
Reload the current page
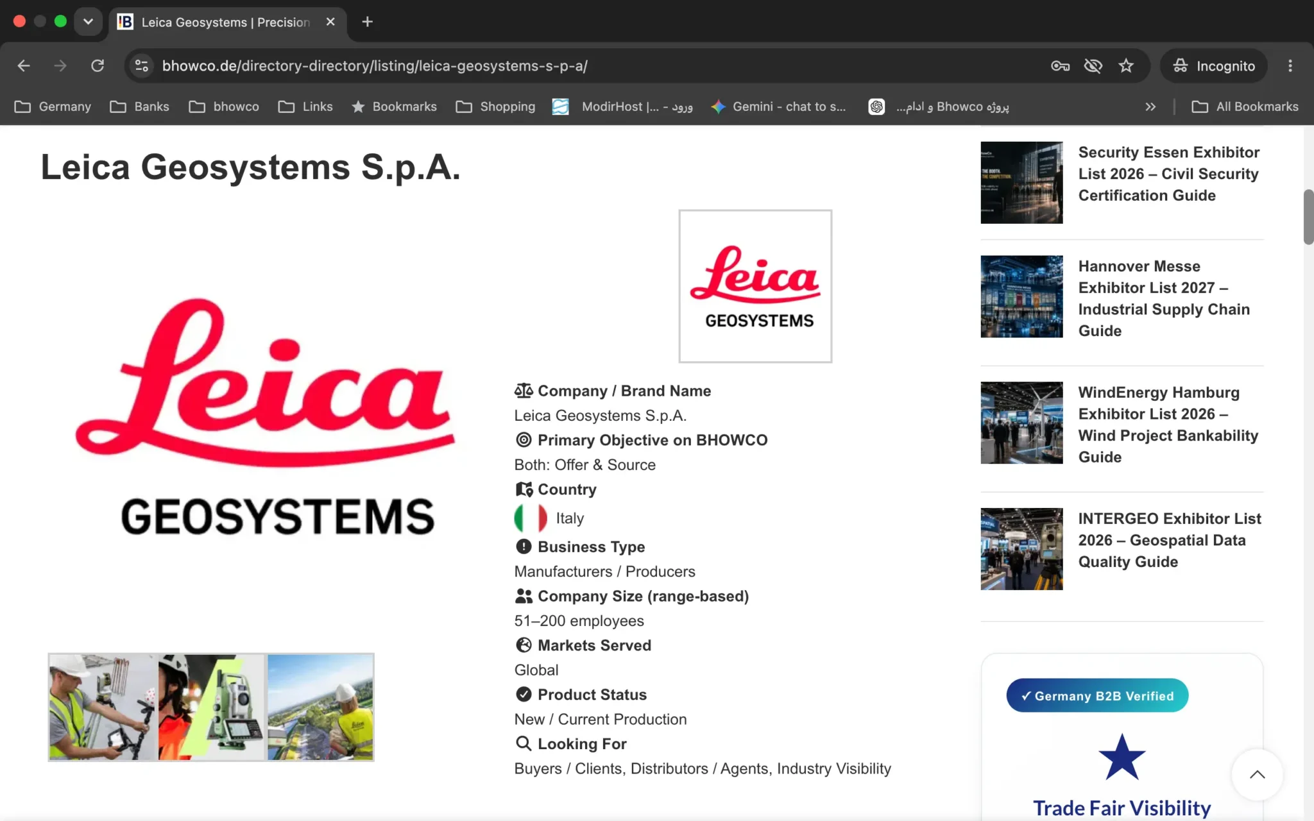pos(98,65)
